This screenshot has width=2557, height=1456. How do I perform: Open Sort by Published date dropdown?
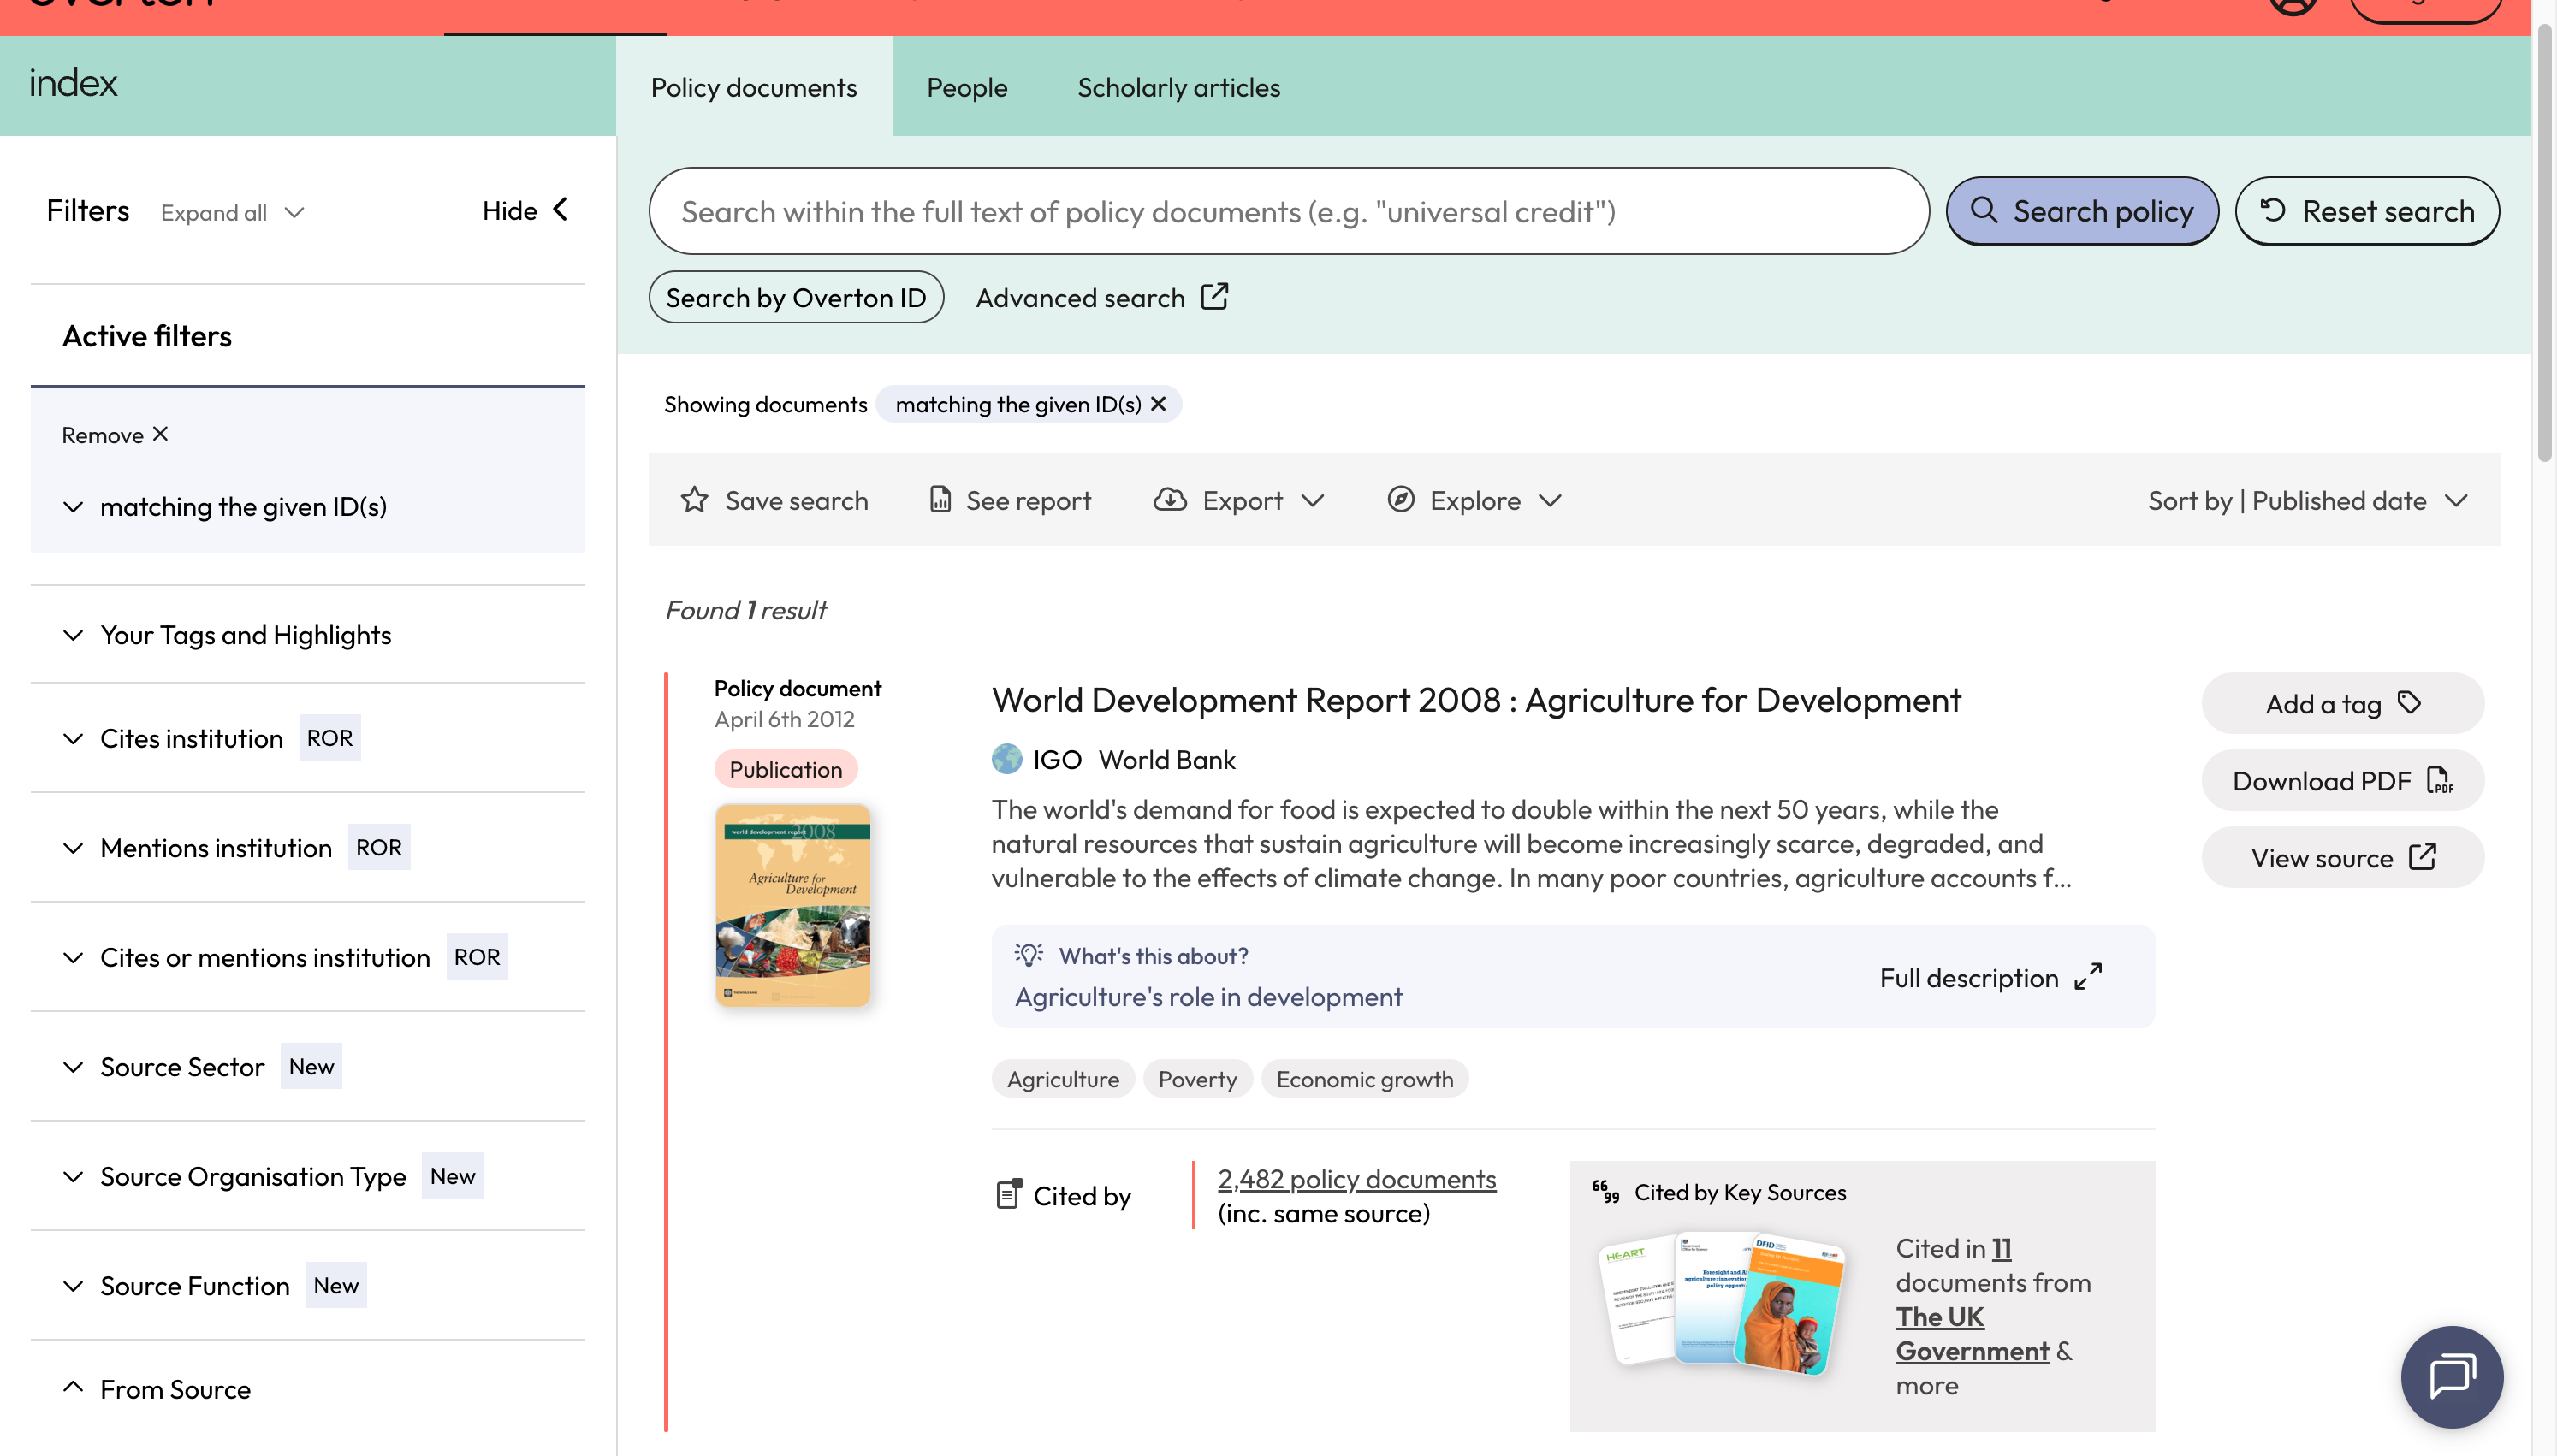pyautogui.click(x=2308, y=500)
